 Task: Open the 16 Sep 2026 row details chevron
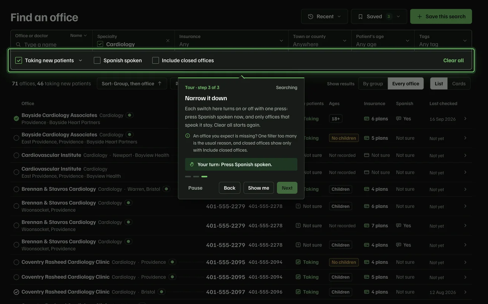(x=465, y=118)
